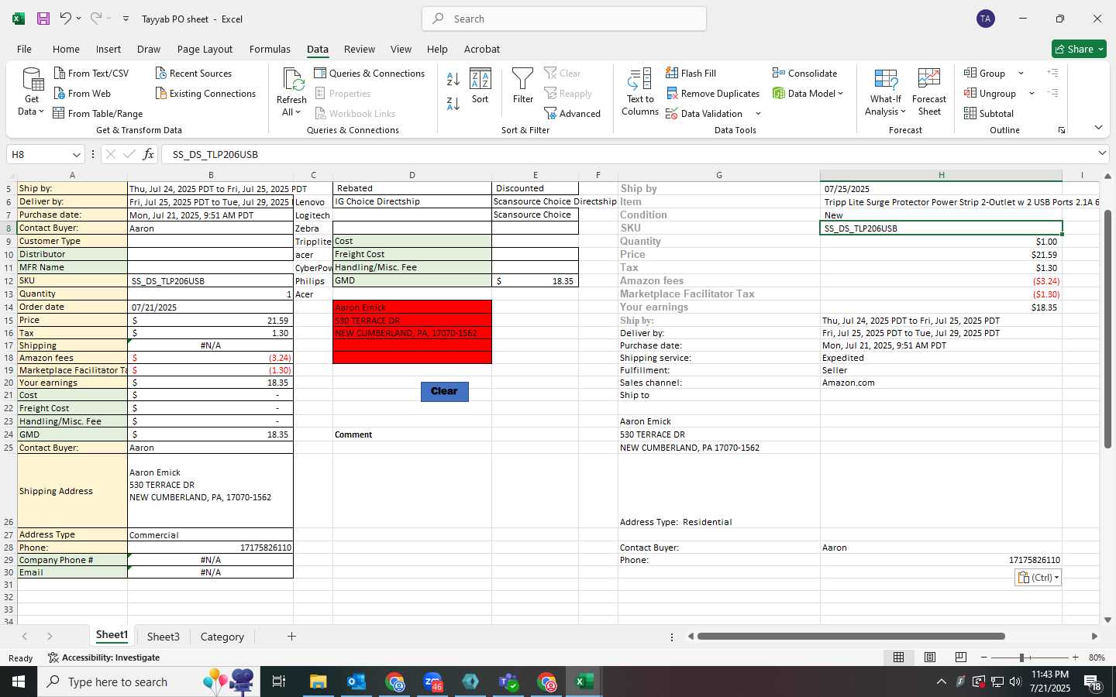Open Ungroup dropdown arrow

(x=1032, y=94)
